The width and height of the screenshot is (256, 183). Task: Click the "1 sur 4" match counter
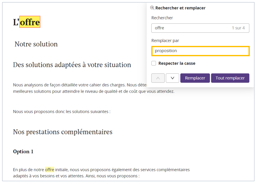pos(238,28)
